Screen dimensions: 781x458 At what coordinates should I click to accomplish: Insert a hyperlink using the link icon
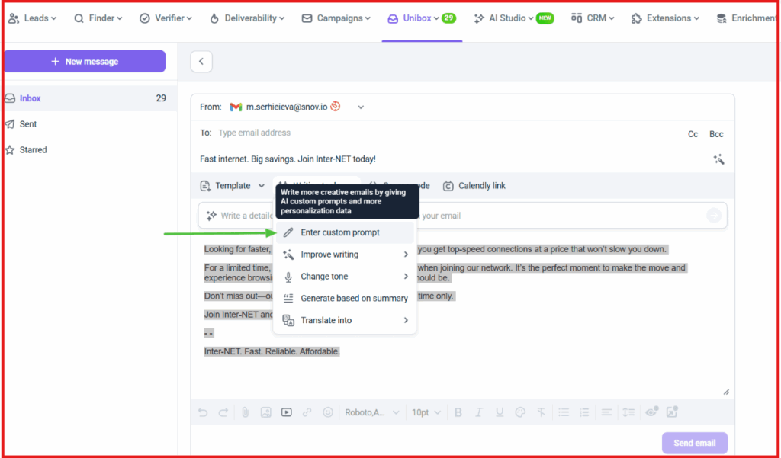305,412
